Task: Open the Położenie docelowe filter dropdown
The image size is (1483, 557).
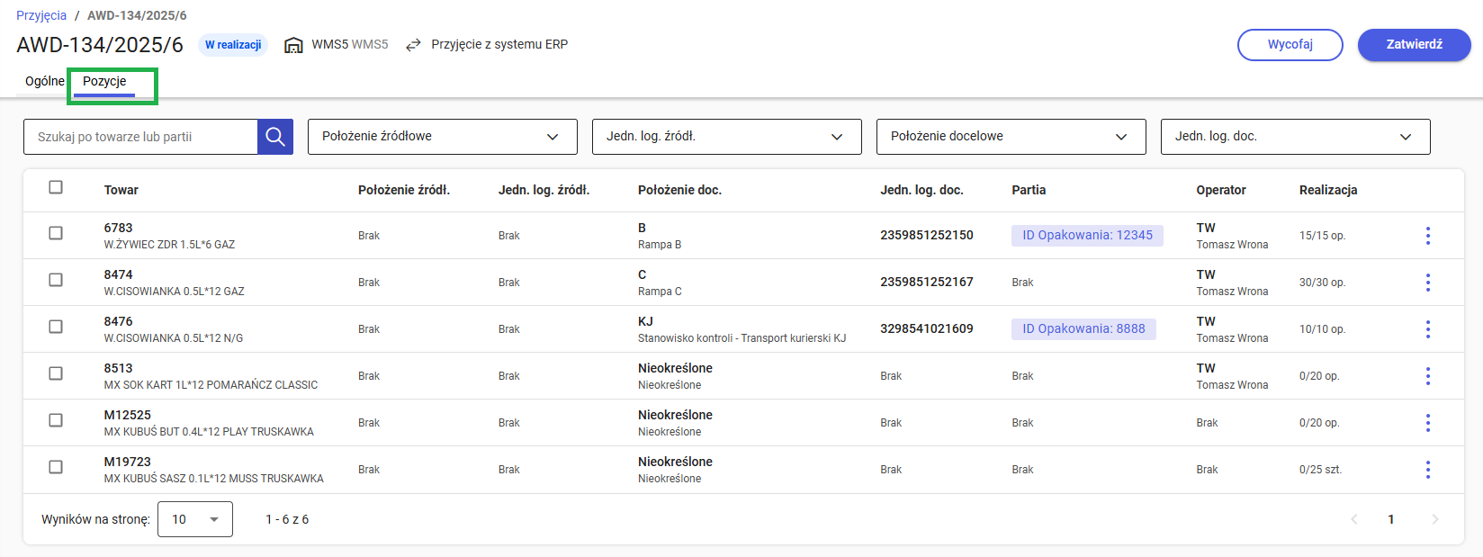Action: coord(1011,137)
